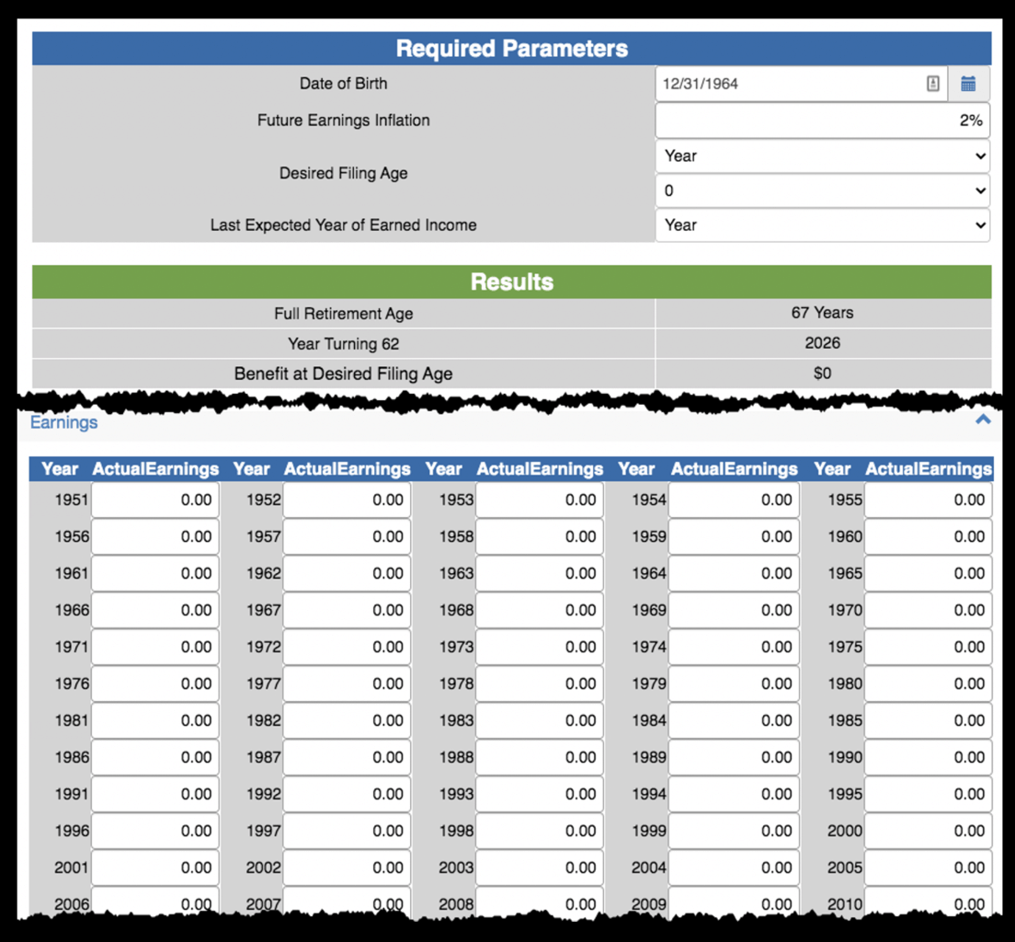Click the 1954 actual earnings field

(734, 500)
